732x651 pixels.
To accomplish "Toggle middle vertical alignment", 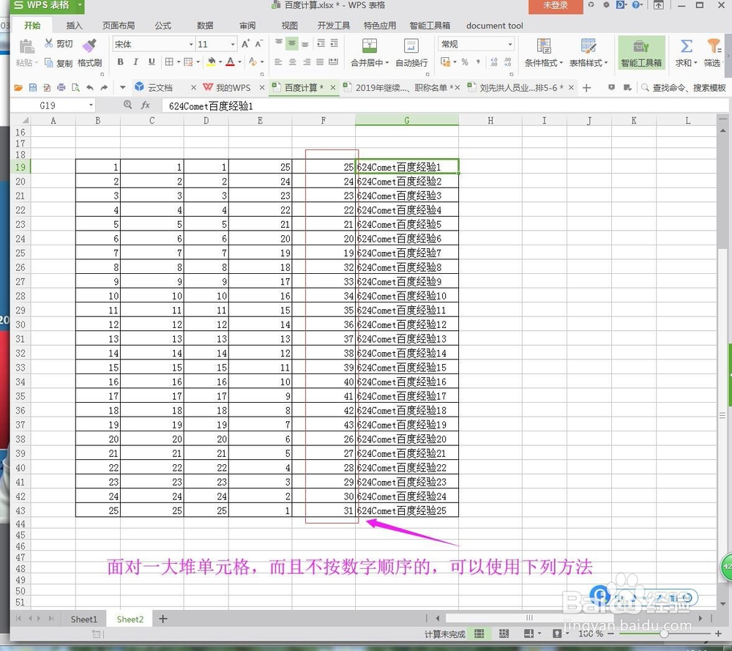I will click(292, 43).
